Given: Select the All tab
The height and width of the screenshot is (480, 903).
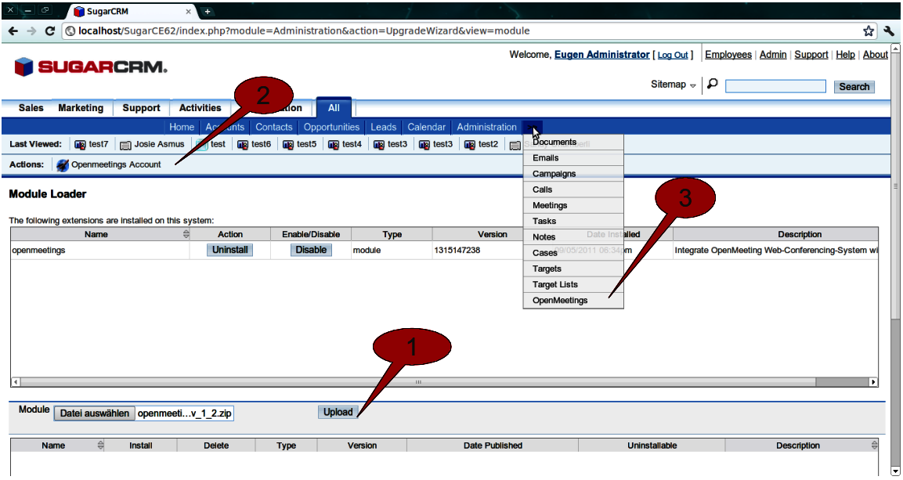Looking at the screenshot, I should coord(334,107).
